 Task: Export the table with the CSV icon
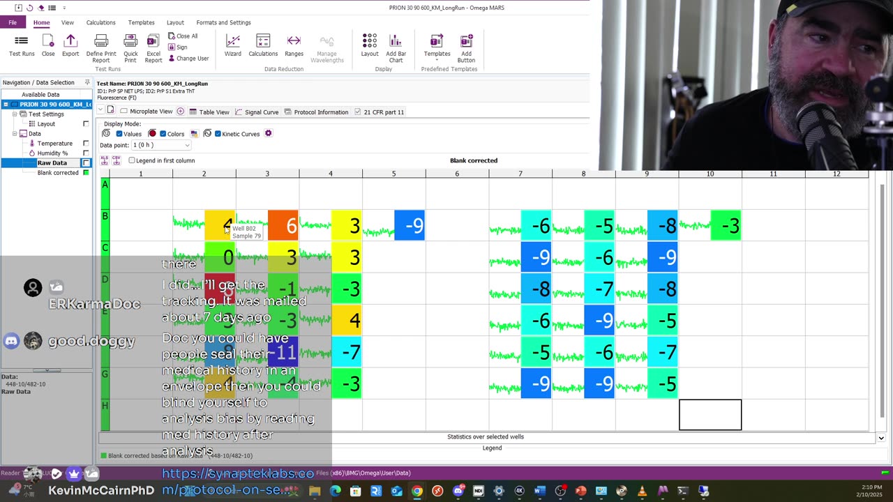click(117, 160)
